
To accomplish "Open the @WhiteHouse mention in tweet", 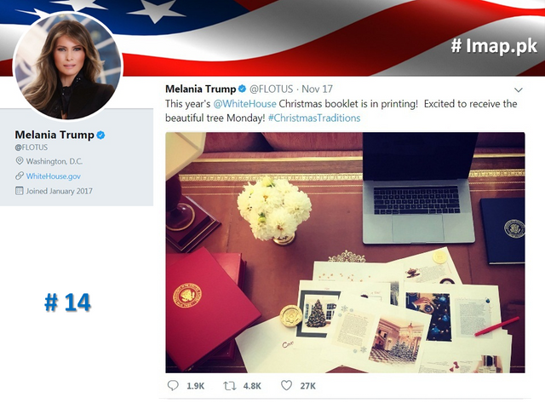I will click(244, 104).
